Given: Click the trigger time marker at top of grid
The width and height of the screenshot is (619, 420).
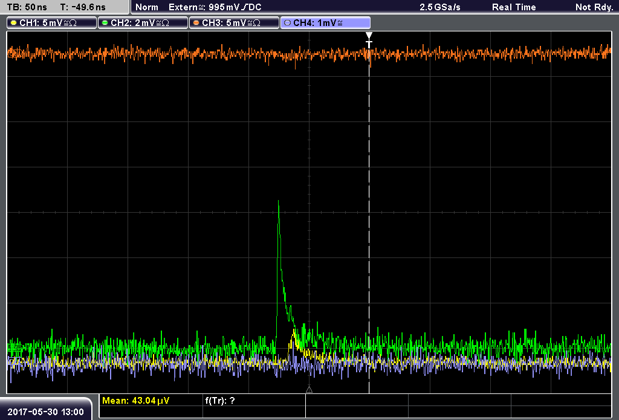Looking at the screenshot, I should tap(369, 40).
